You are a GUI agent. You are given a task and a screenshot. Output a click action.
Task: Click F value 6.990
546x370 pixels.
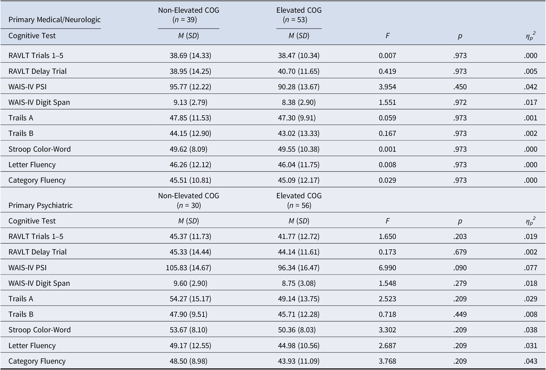click(387, 268)
